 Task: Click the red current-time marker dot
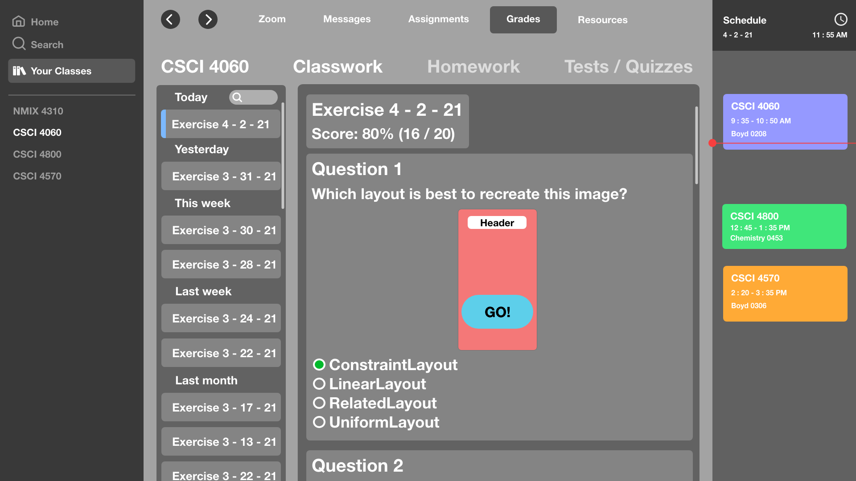[x=712, y=143]
